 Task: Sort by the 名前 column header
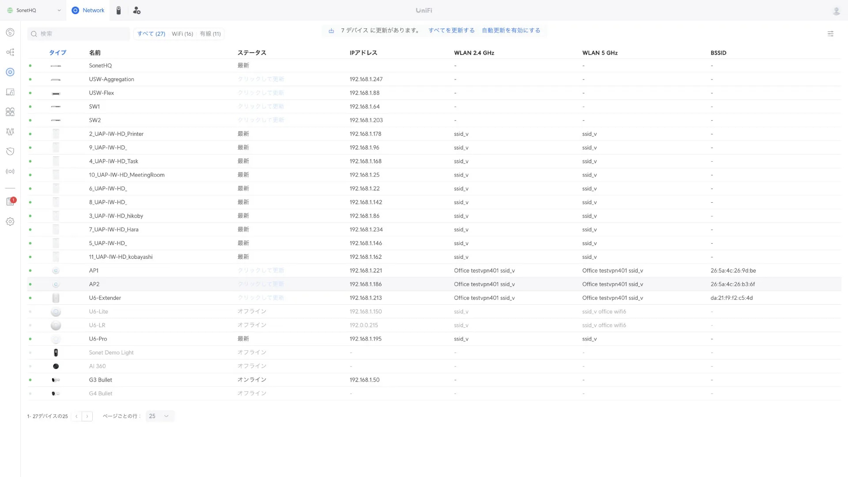95,53
